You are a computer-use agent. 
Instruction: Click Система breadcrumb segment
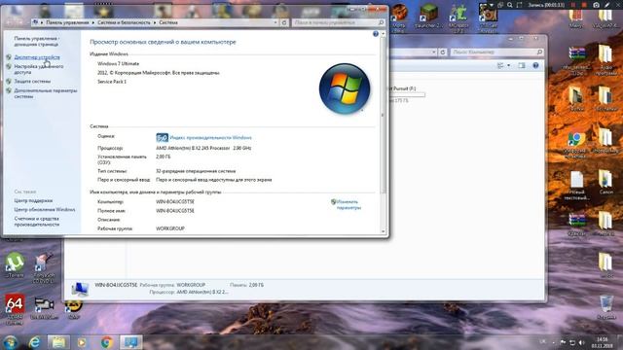pyautogui.click(x=168, y=22)
